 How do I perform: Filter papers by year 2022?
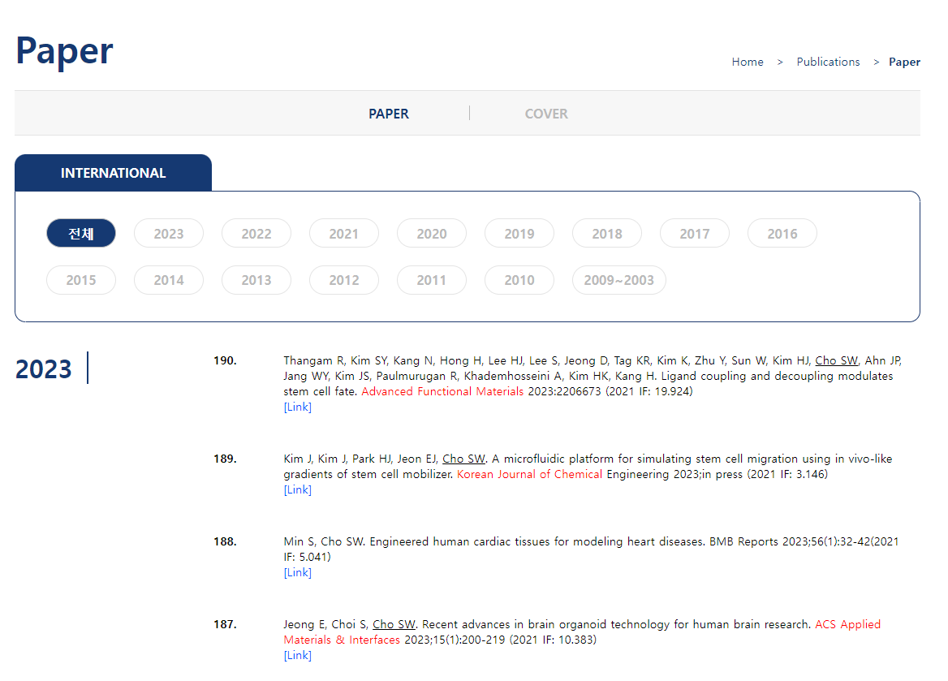tap(256, 233)
